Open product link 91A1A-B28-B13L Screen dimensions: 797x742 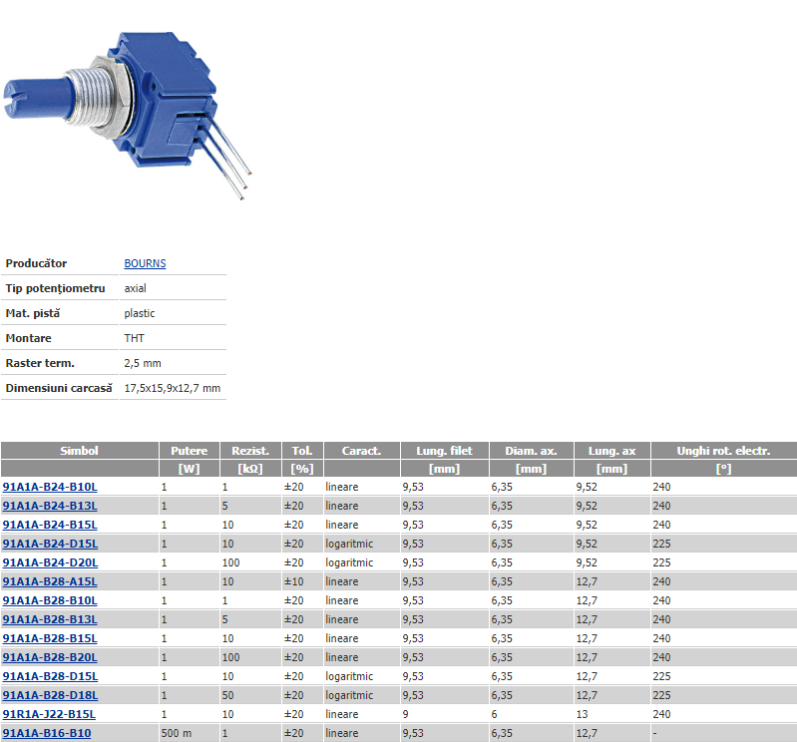pos(50,619)
